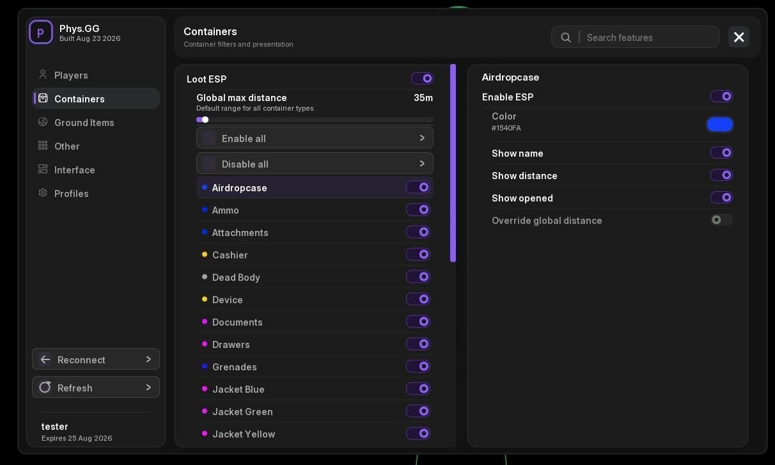This screenshot has width=775, height=465.
Task: Click the Refresh circular arrow icon
Action: click(x=45, y=387)
